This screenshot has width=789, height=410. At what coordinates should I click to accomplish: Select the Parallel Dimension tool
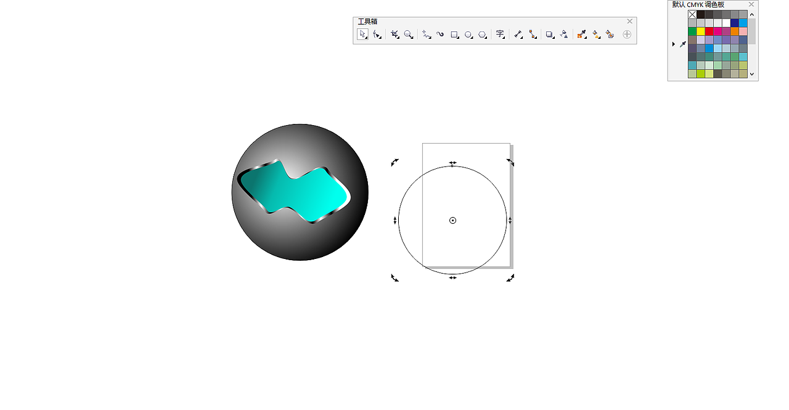(x=518, y=35)
